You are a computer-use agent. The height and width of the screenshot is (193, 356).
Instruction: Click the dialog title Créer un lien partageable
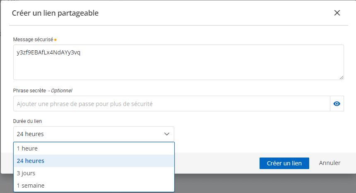click(55, 13)
